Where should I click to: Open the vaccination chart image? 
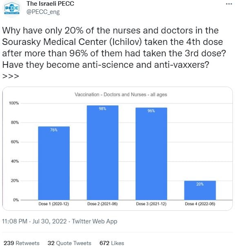pyautogui.click(x=117, y=149)
